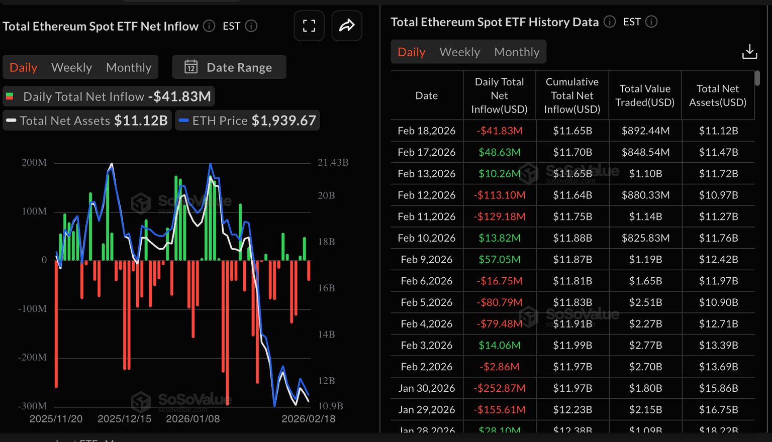Open fullscreen view of the chart
Screen dimensions: 772x442
click(309, 26)
